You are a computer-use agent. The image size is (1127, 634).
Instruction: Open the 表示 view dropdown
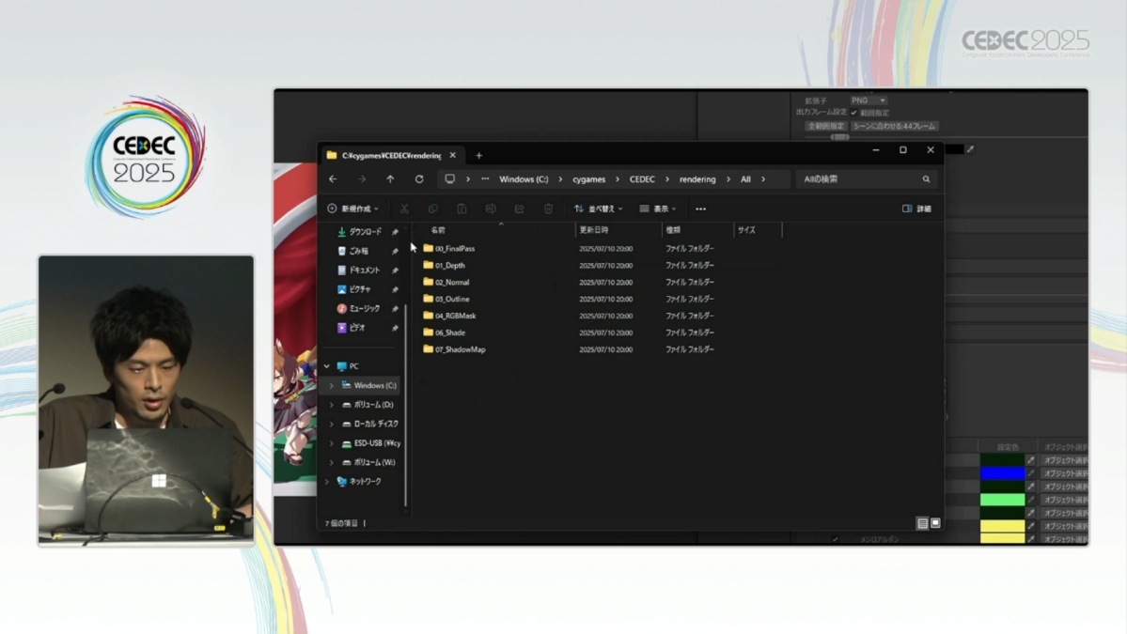658,209
